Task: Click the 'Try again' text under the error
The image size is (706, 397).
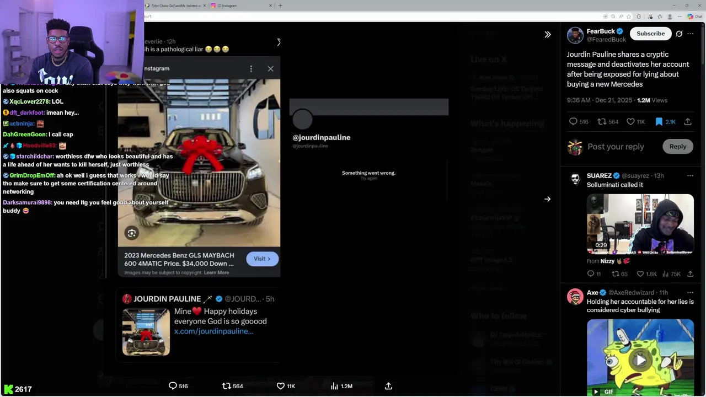Action: pos(368,178)
